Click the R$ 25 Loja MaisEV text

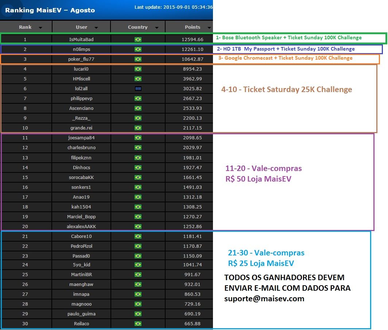[261, 263]
